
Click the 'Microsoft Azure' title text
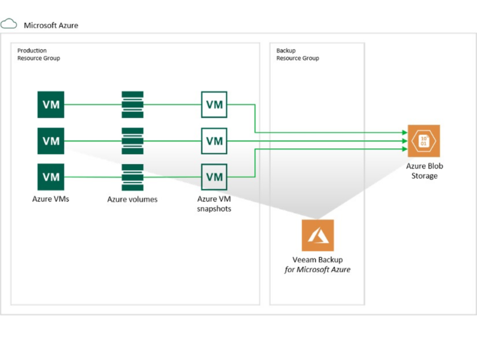pos(51,25)
